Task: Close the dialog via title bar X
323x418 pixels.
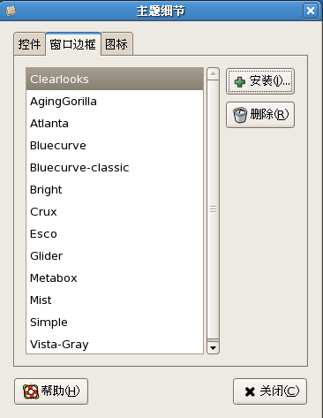Action: tap(311, 11)
